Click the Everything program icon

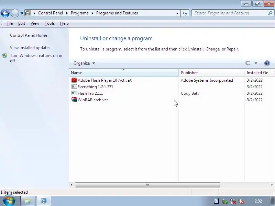pyautogui.click(x=74, y=87)
